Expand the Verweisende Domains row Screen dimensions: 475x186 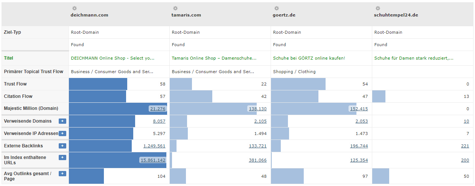pyautogui.click(x=62, y=121)
